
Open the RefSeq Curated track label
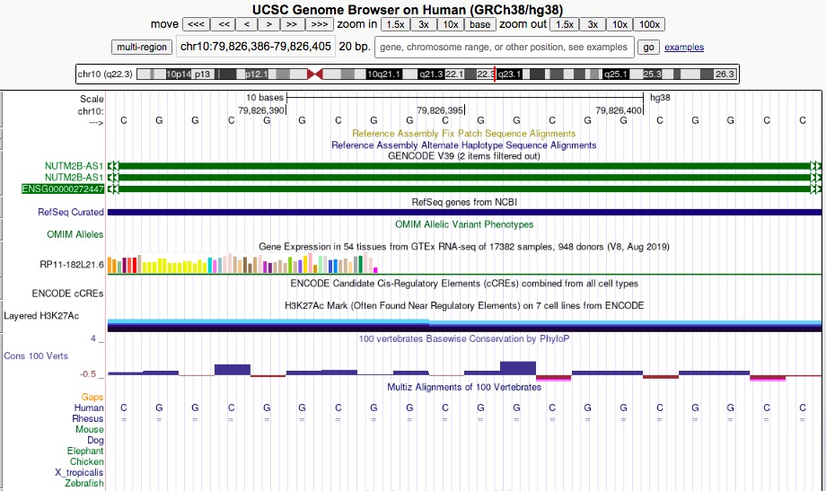click(71, 212)
